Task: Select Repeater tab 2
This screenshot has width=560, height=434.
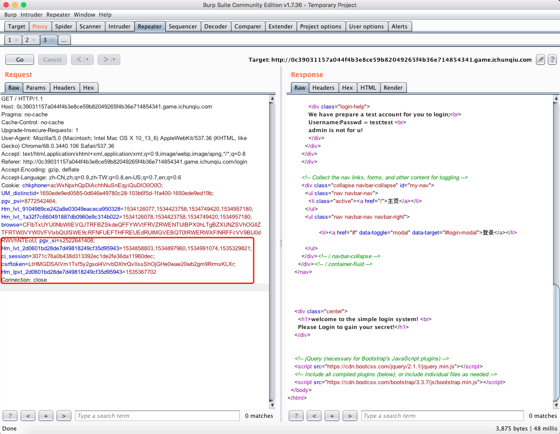Action: (27, 40)
